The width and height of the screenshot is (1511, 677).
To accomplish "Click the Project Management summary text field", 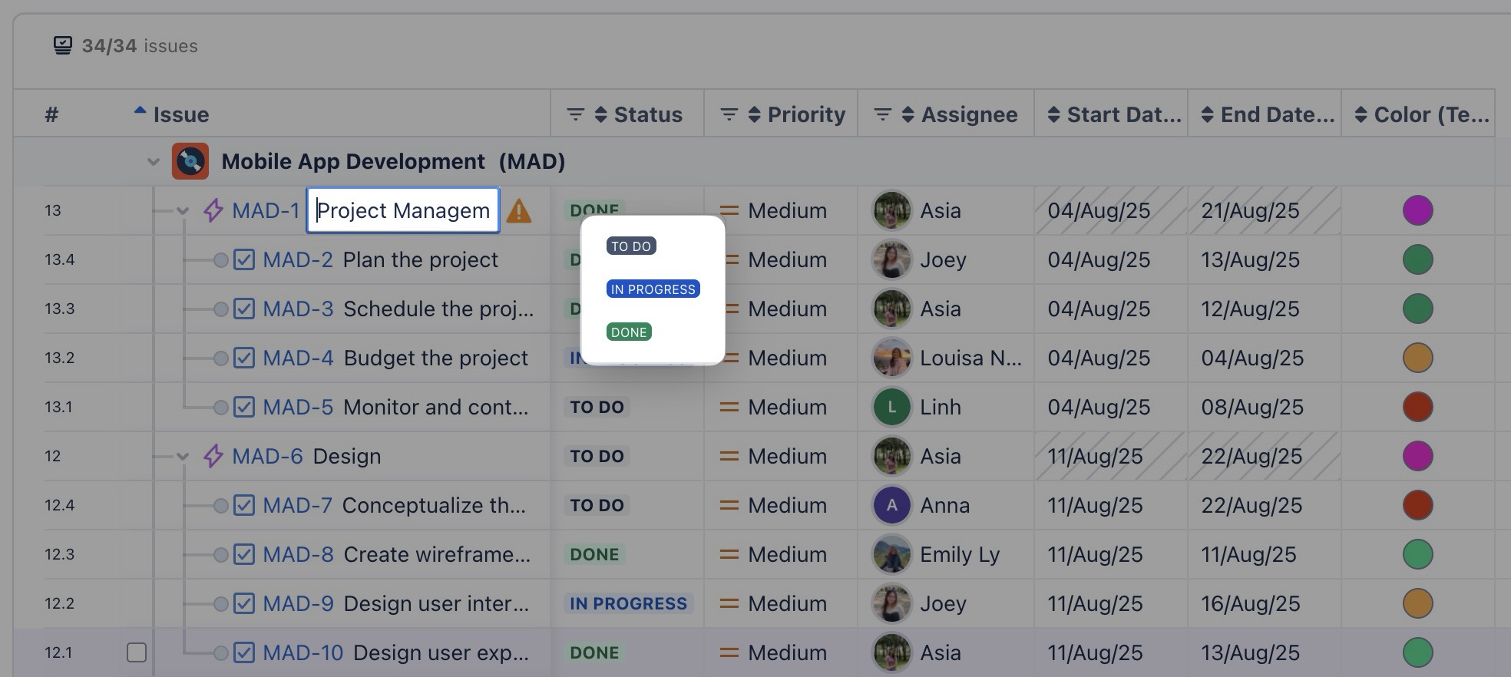I will pyautogui.click(x=403, y=210).
